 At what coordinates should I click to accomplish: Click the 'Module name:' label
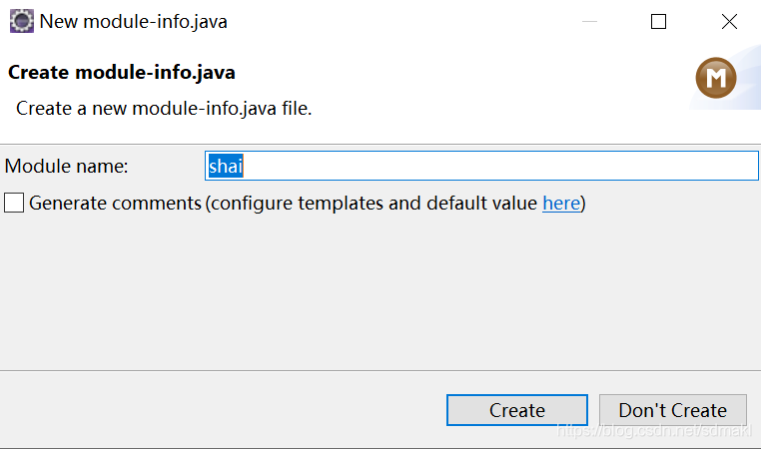coord(67,167)
